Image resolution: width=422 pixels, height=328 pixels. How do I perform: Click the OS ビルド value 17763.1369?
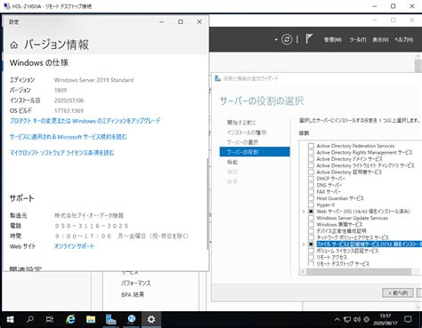tap(69, 110)
